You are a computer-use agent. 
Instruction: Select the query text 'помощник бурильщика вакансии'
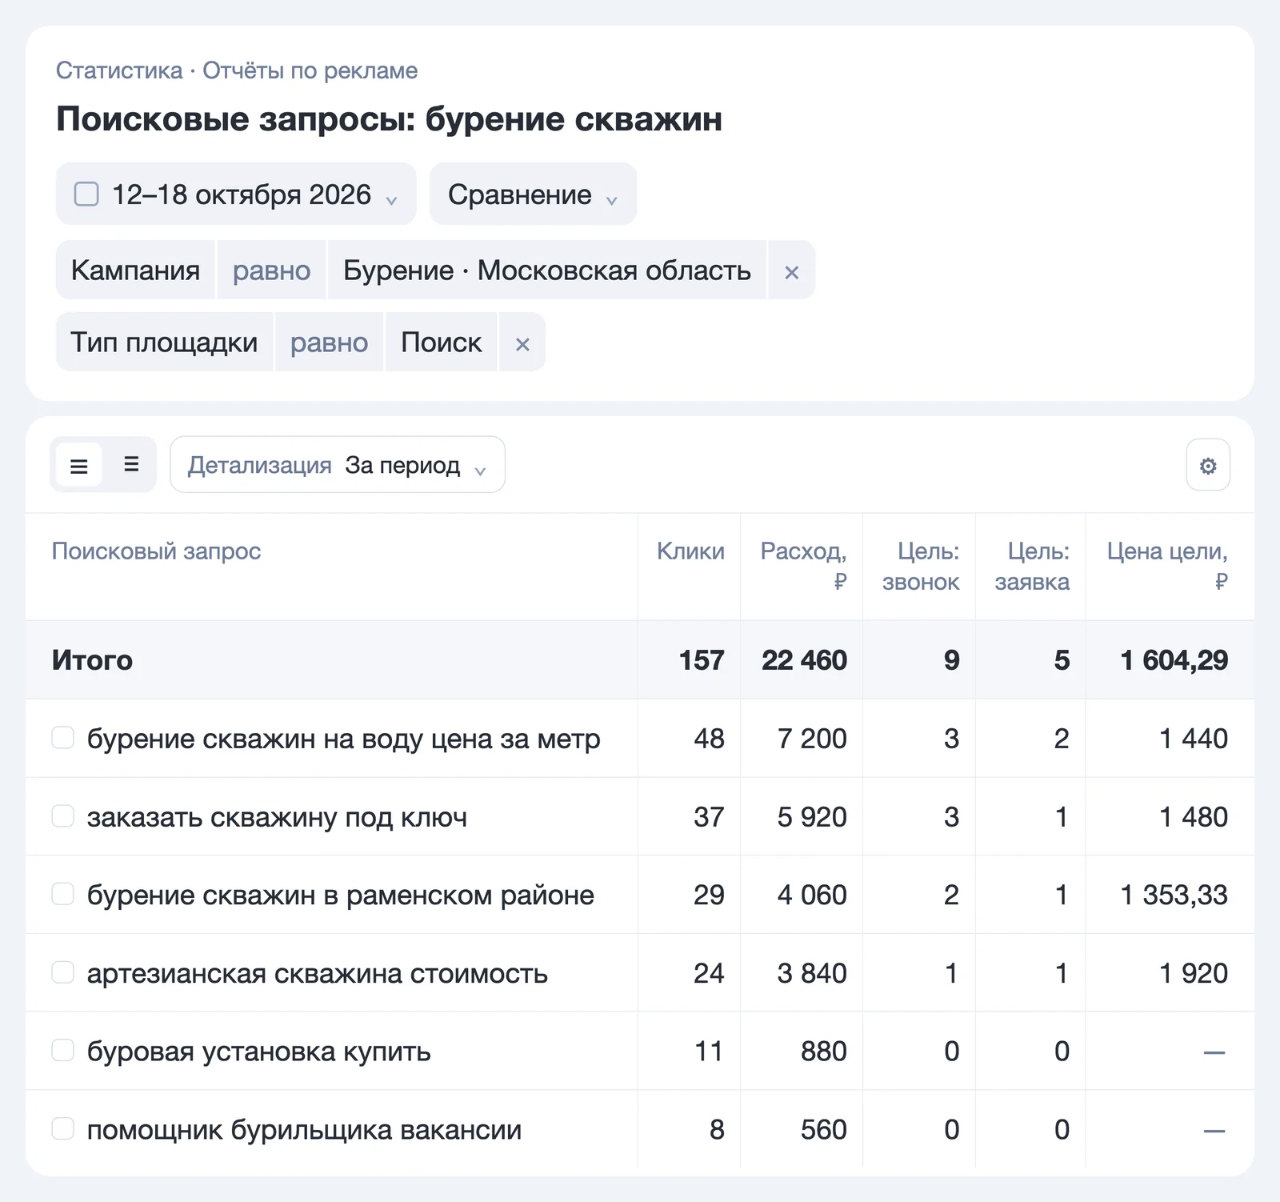pyautogui.click(x=304, y=1129)
